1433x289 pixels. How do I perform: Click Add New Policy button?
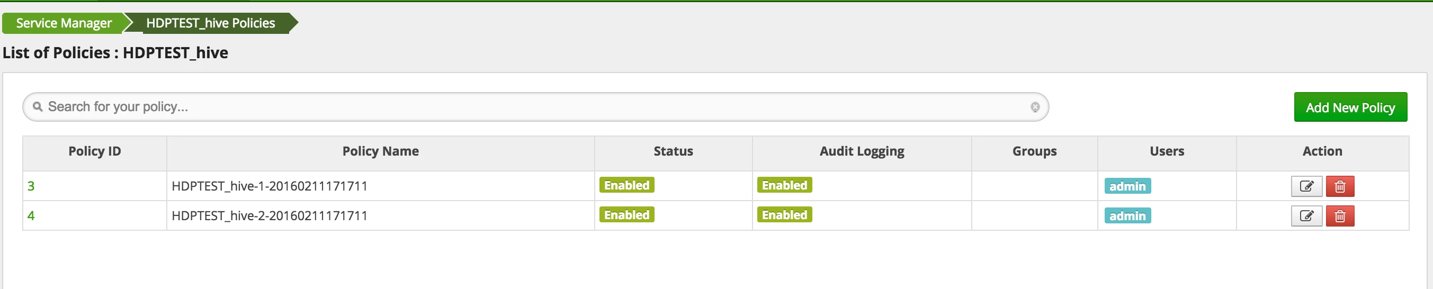point(1350,107)
